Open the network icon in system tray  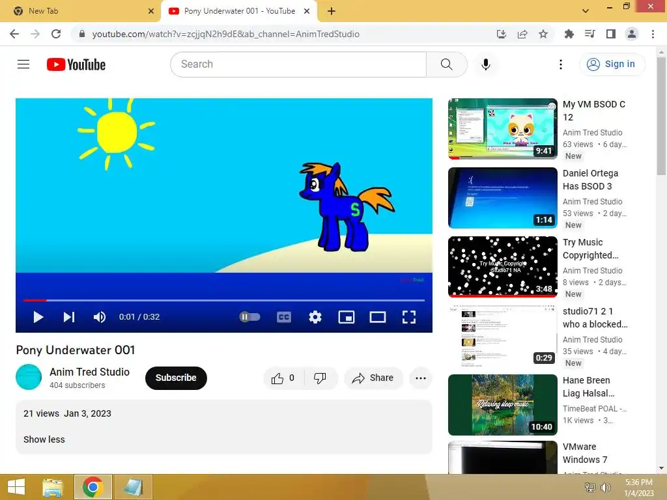pyautogui.click(x=589, y=487)
